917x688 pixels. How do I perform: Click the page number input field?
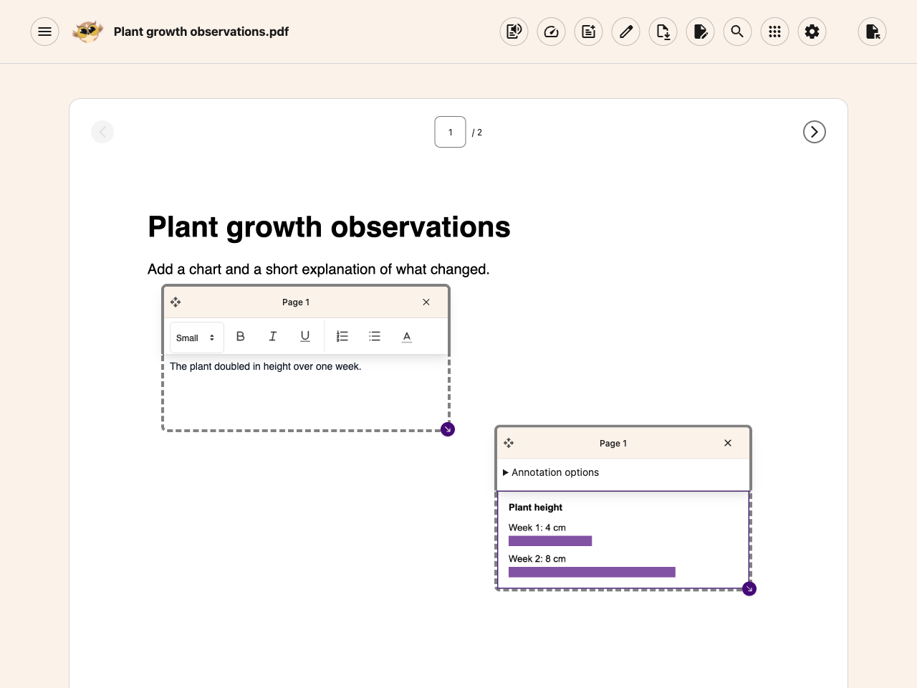[x=450, y=132]
